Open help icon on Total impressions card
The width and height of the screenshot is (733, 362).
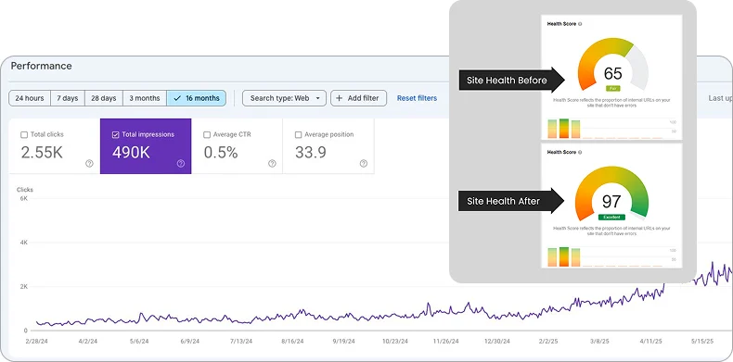[181, 163]
